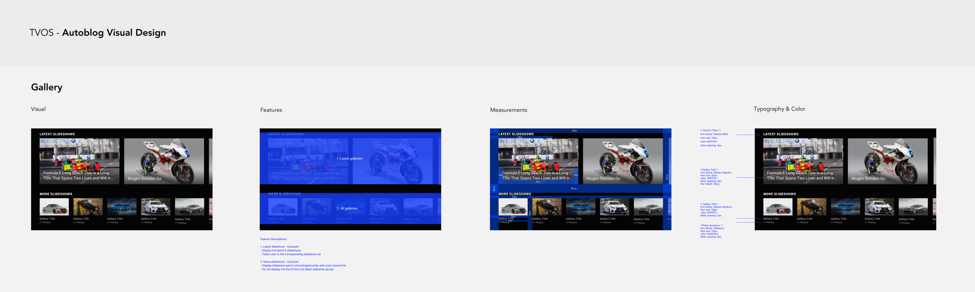Open Mugen Shinden Go motorcycle card in Visual mockup

(x=164, y=161)
